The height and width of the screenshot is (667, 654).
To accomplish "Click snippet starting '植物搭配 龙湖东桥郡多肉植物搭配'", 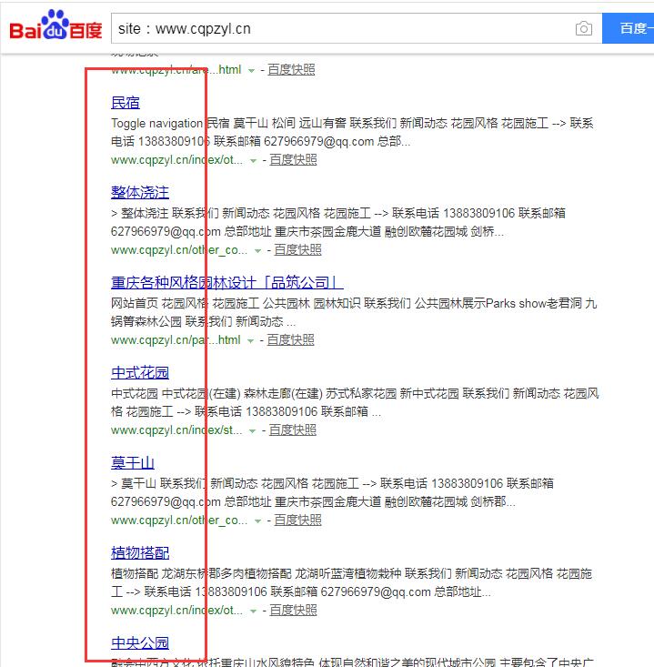I will [351, 582].
